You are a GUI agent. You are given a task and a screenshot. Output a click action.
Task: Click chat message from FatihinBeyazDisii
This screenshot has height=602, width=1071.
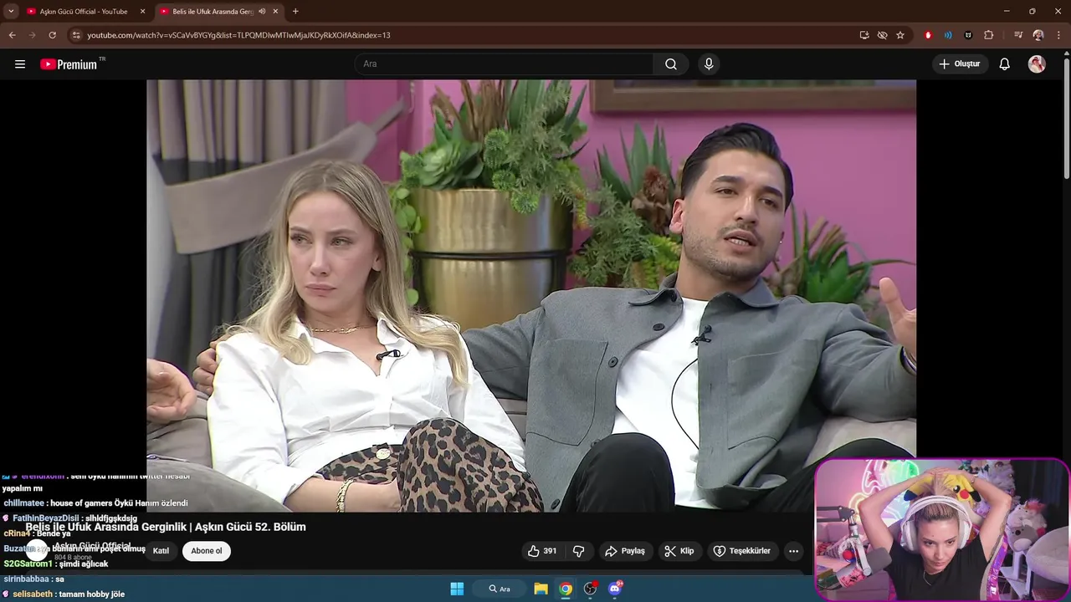tap(70, 518)
